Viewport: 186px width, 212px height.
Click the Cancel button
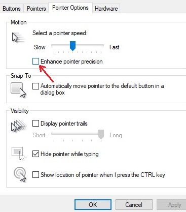(134, 205)
